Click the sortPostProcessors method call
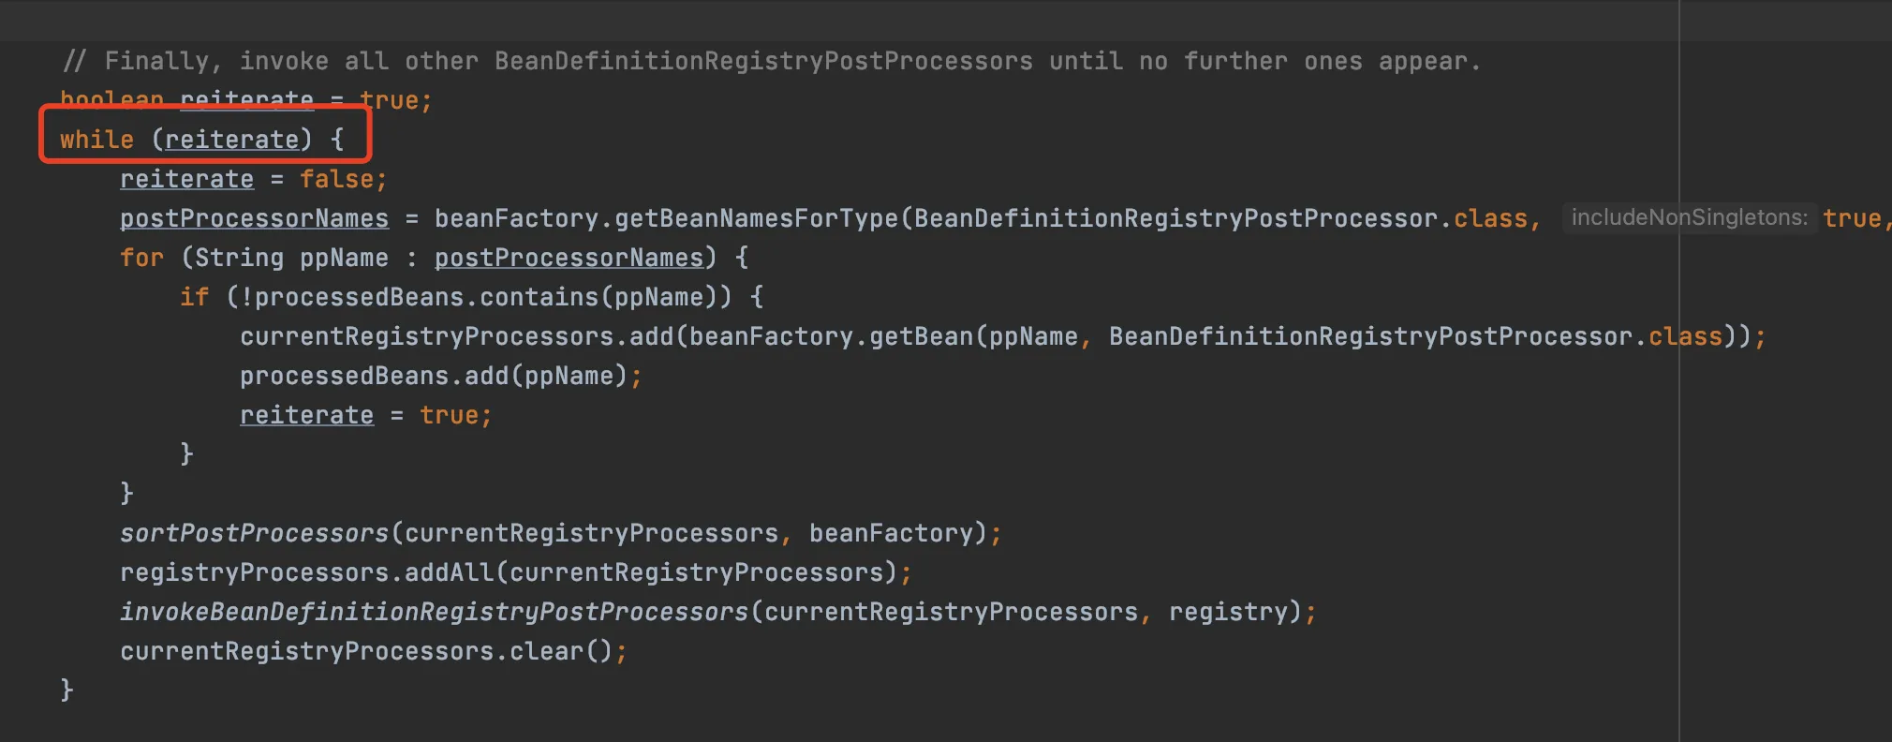This screenshot has width=1892, height=742. click(254, 533)
